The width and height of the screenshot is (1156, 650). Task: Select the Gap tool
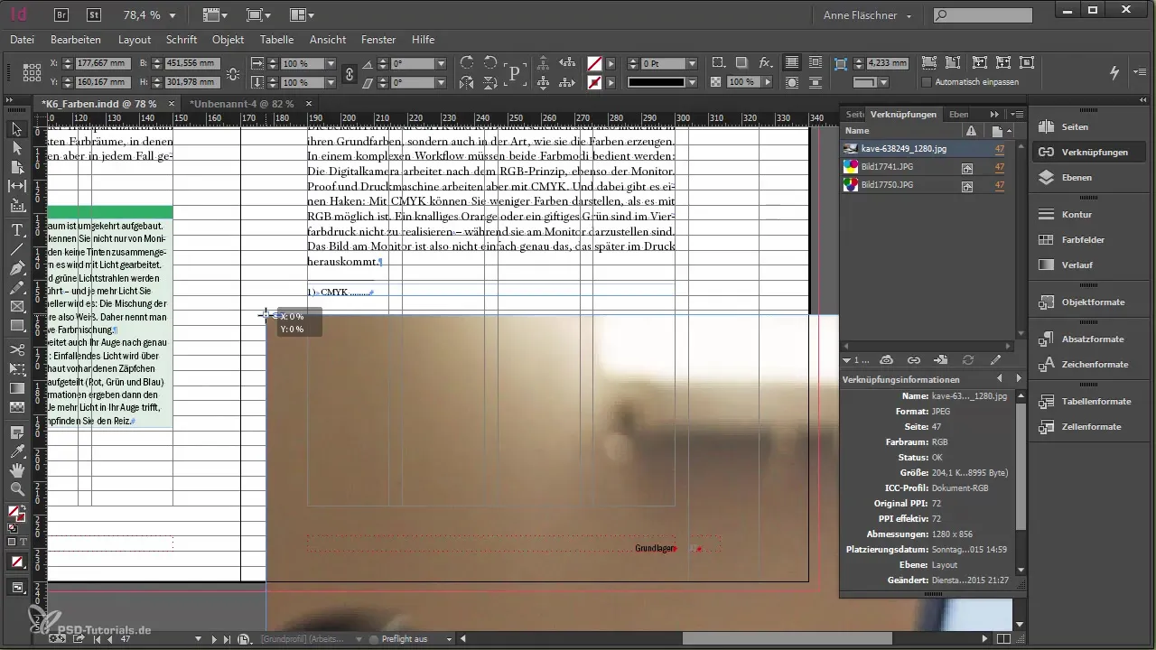coord(16,186)
